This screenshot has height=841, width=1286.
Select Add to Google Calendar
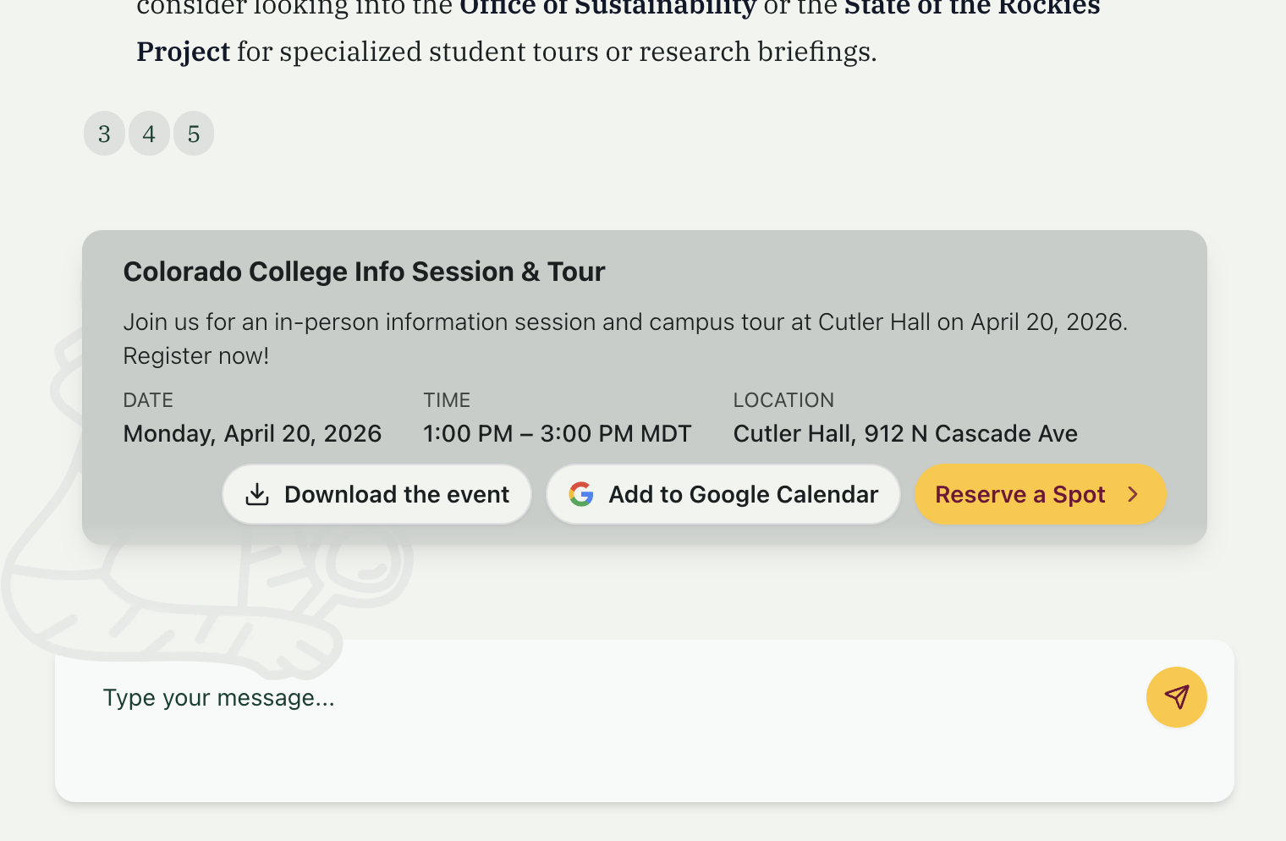click(723, 494)
